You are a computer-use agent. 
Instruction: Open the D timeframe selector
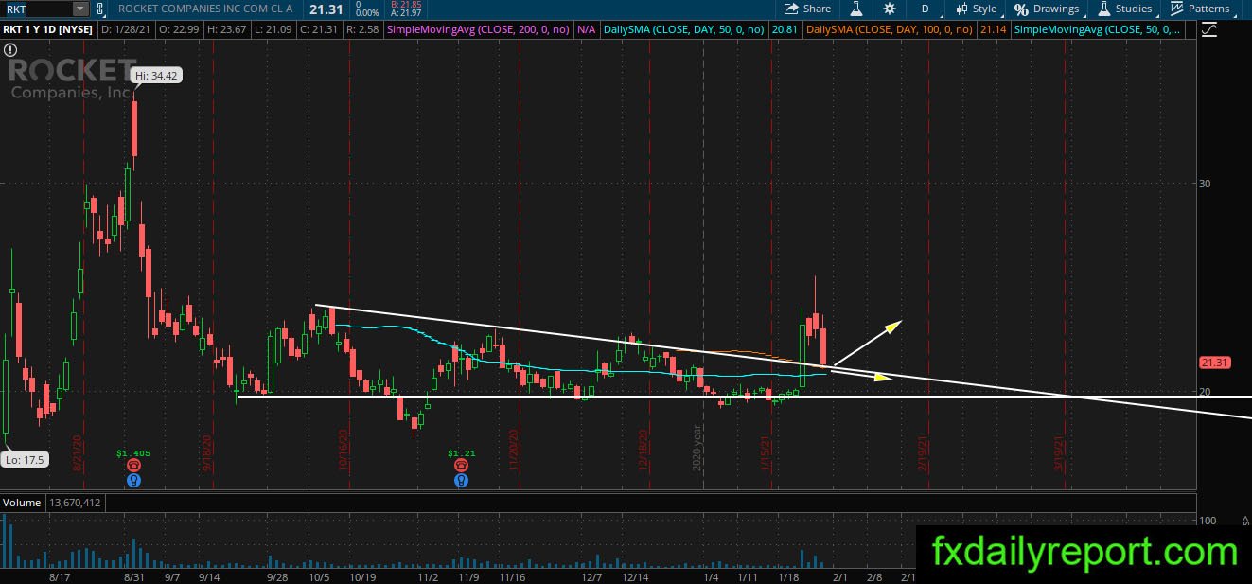[925, 9]
